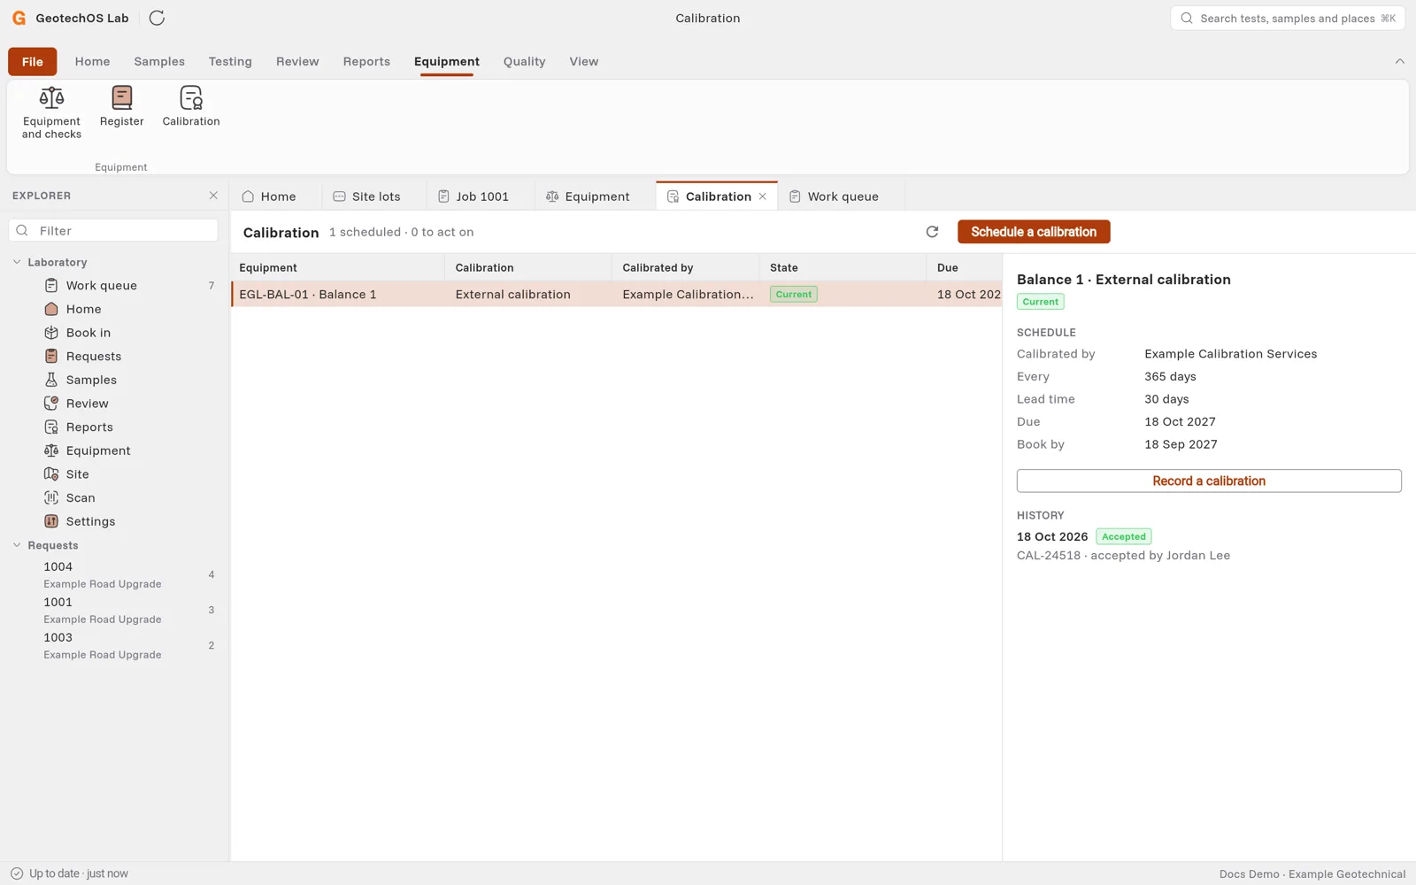1416x885 pixels.
Task: Open Reports in the explorer tree
Action: coord(113,427)
